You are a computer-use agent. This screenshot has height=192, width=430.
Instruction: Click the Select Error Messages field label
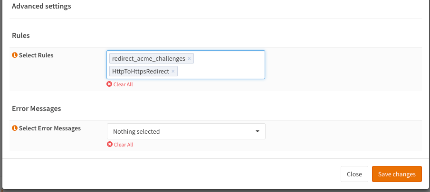[50, 128]
